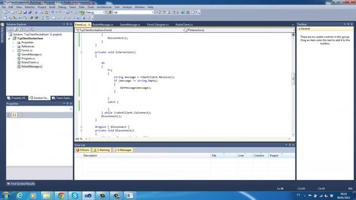Switch to GameMessage.cs editor tab
The height and width of the screenshot is (200, 356).
coord(130,24)
